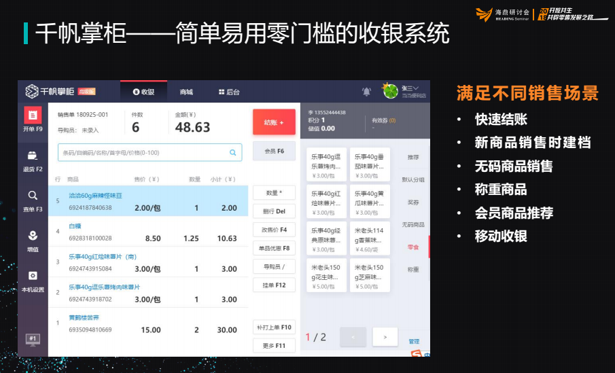Go to previous product page arrow
The height and width of the screenshot is (373, 615).
[x=353, y=337]
